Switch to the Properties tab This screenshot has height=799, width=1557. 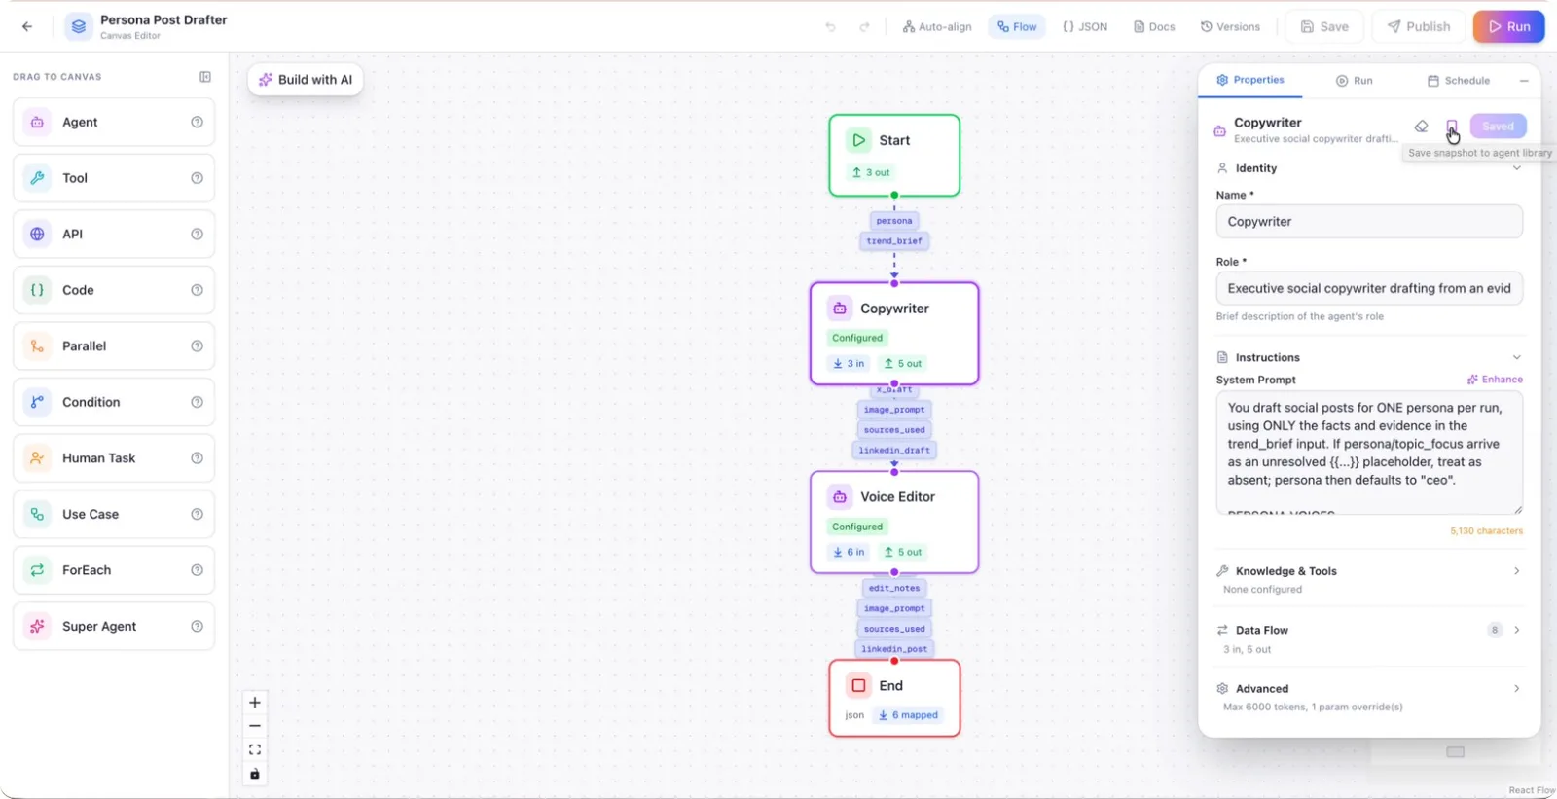click(x=1250, y=80)
